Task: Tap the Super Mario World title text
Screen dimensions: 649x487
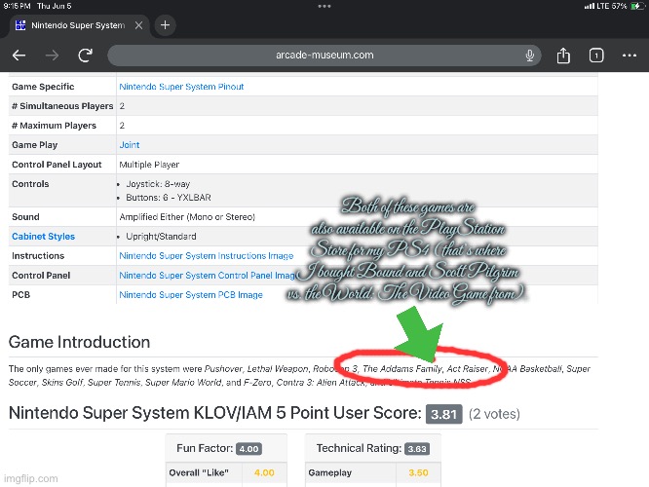Action: point(183,383)
